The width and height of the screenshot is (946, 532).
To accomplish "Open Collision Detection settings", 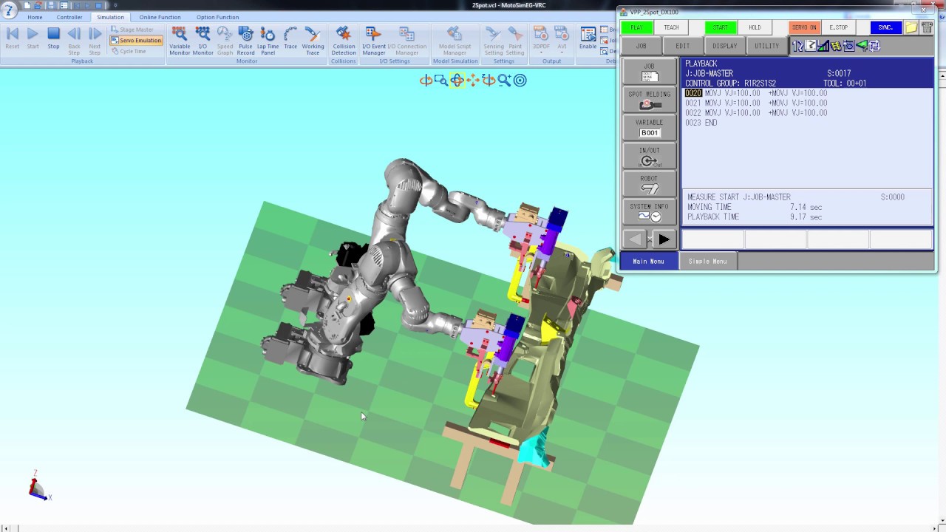I will pos(344,41).
